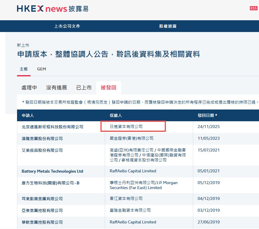
Task: Switch to the 主板 tab
Action: (x=23, y=69)
